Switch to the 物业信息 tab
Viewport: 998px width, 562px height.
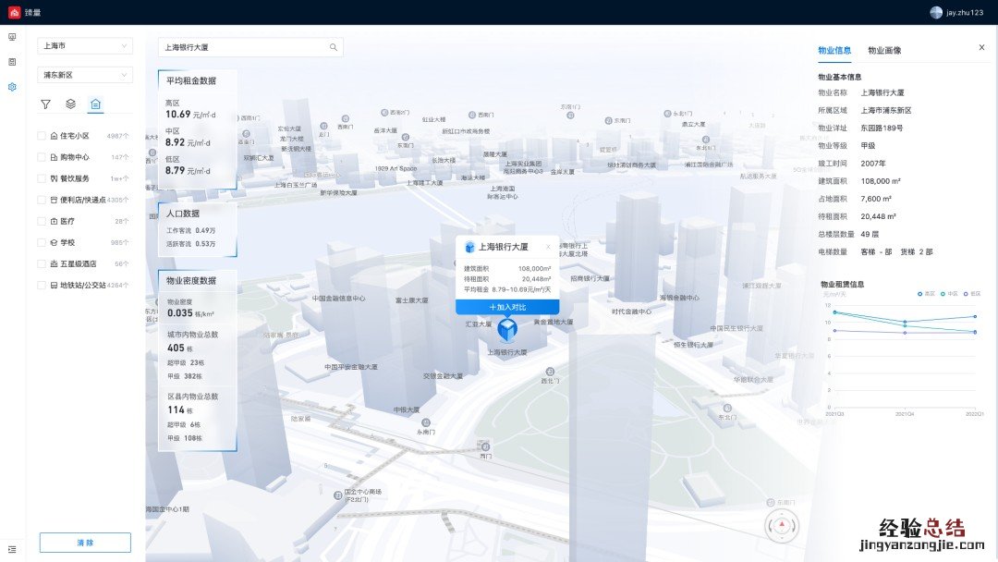coord(834,50)
